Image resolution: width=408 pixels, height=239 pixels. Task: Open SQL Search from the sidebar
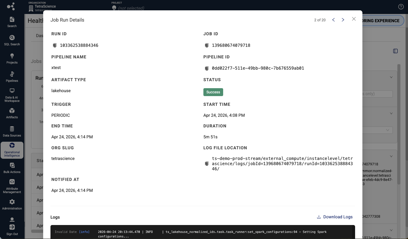(12, 40)
